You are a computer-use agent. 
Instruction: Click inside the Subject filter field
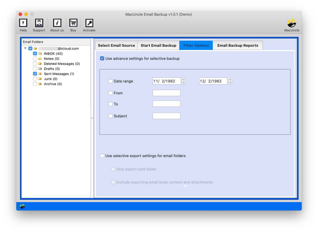[167, 116]
